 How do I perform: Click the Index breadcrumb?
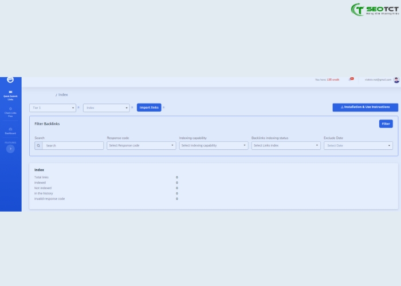click(63, 95)
